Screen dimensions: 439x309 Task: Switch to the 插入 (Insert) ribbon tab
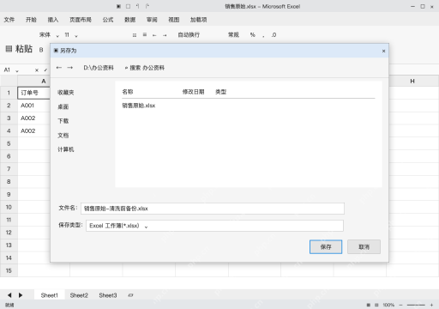coord(53,20)
